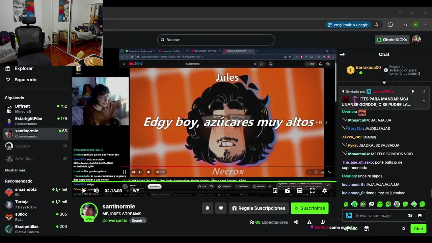
Task: Open s3kox Rust channel
Action: (x=36, y=217)
